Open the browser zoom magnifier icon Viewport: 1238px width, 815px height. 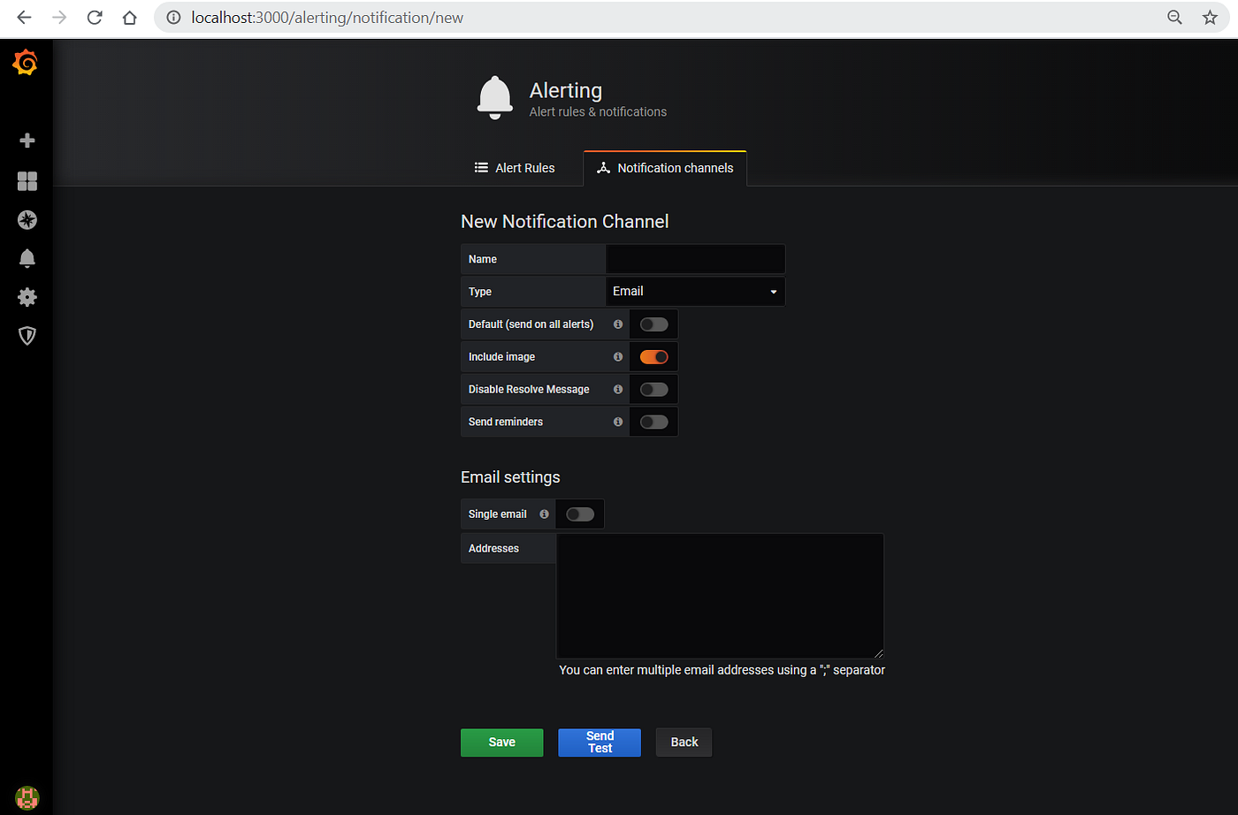[1174, 18]
